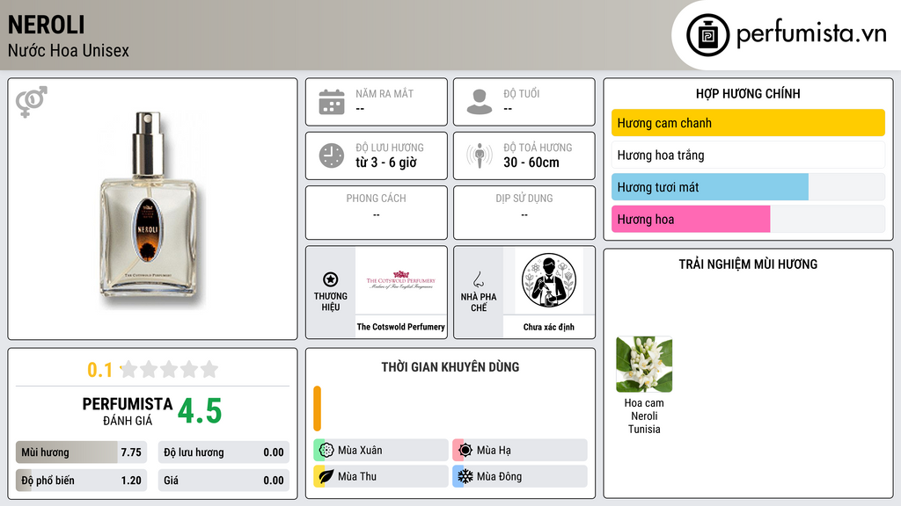Click the unisex gender symbol icon

tap(32, 102)
